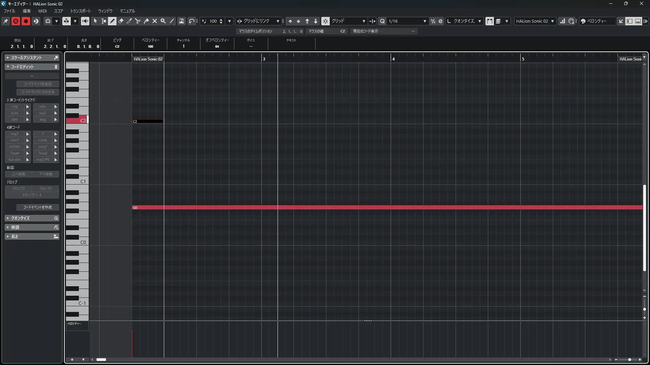Click the コードイベントを作成 button
This screenshot has width=650, height=365.
click(38, 207)
